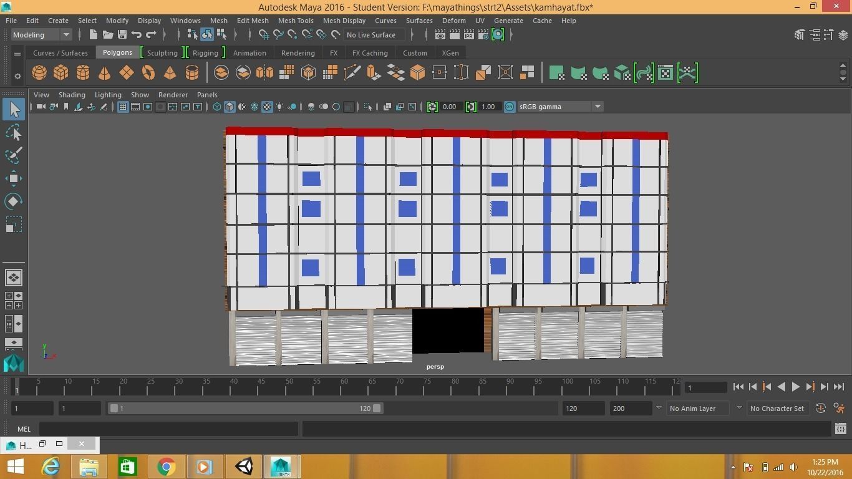Select the Move tool in the toolbox
The width and height of the screenshot is (852, 479).
14,178
